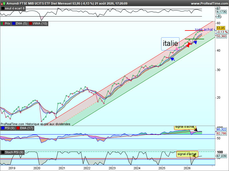Viewport: 229px width, 171px height.
Task: Click the 2026 label on the time axis
Action: [187, 168]
